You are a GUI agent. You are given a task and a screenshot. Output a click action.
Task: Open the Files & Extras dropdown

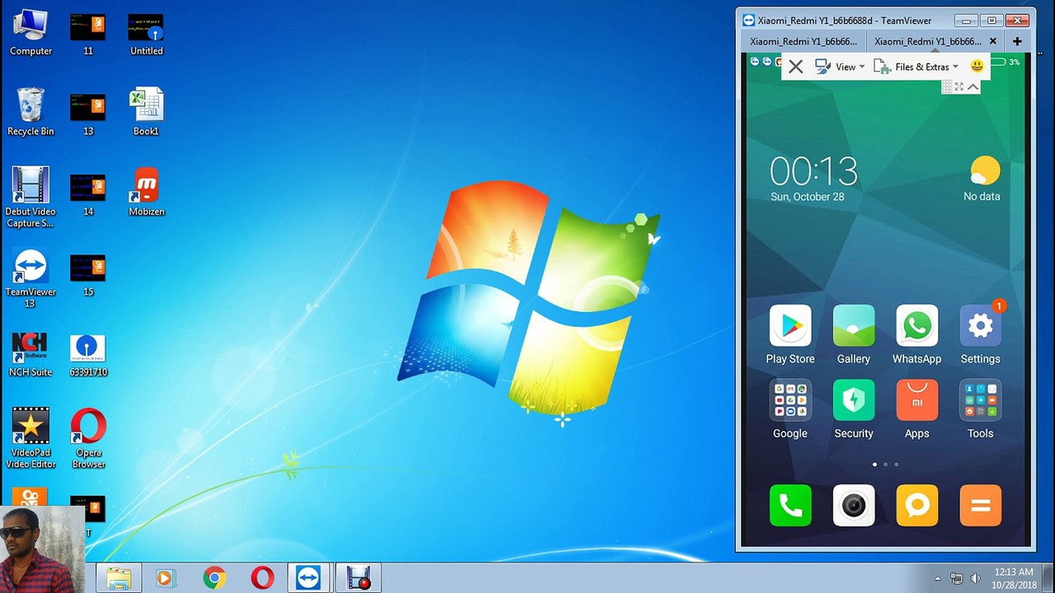point(916,67)
